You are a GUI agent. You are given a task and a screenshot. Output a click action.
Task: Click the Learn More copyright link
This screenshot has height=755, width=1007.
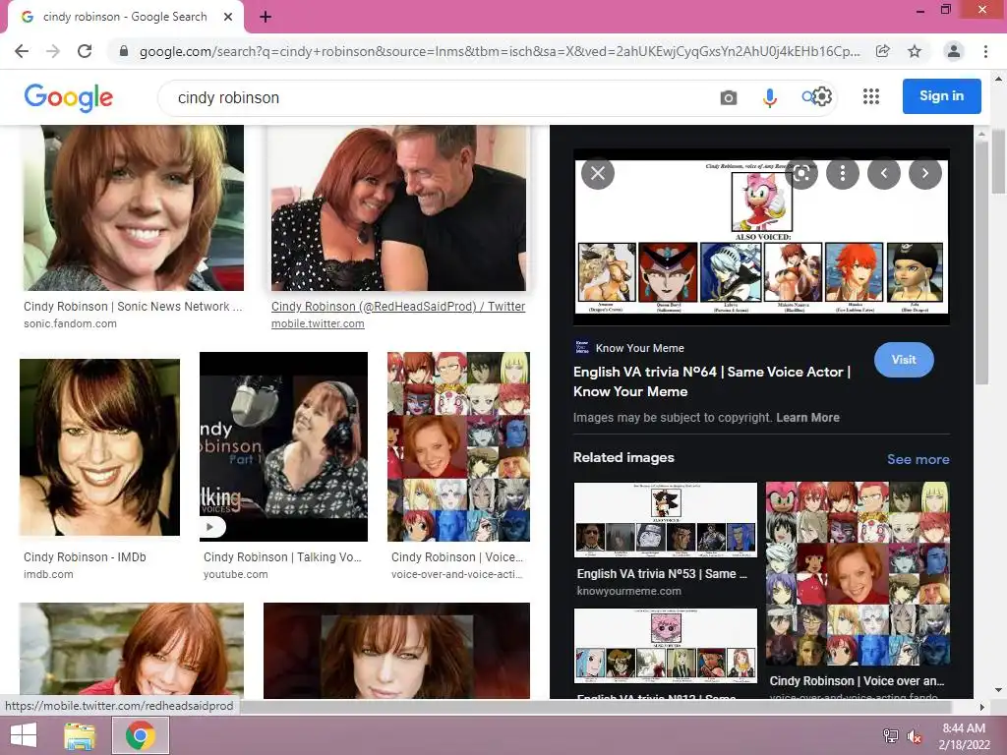point(807,417)
